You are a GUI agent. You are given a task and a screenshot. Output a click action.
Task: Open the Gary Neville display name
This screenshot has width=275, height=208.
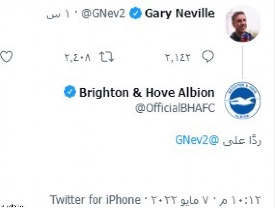tap(180, 13)
